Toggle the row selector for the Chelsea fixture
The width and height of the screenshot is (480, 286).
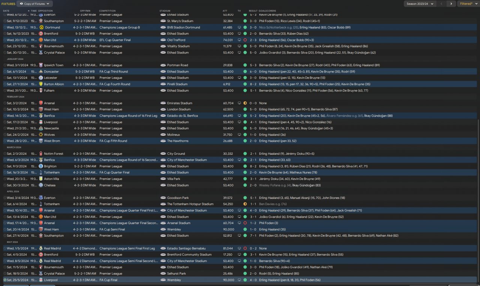pos(5,185)
